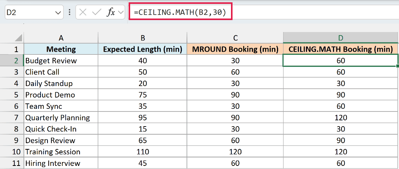Select row 1 header
This screenshot has width=399, height=169.
coord(12,49)
